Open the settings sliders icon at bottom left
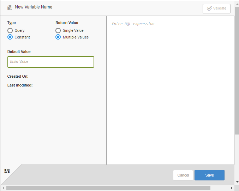This screenshot has width=239, height=191. pyautogui.click(x=7, y=171)
